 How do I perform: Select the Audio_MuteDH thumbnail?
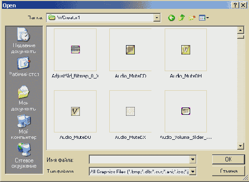click(186, 50)
